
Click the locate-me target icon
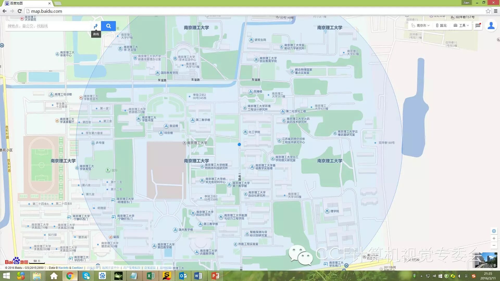(x=494, y=231)
